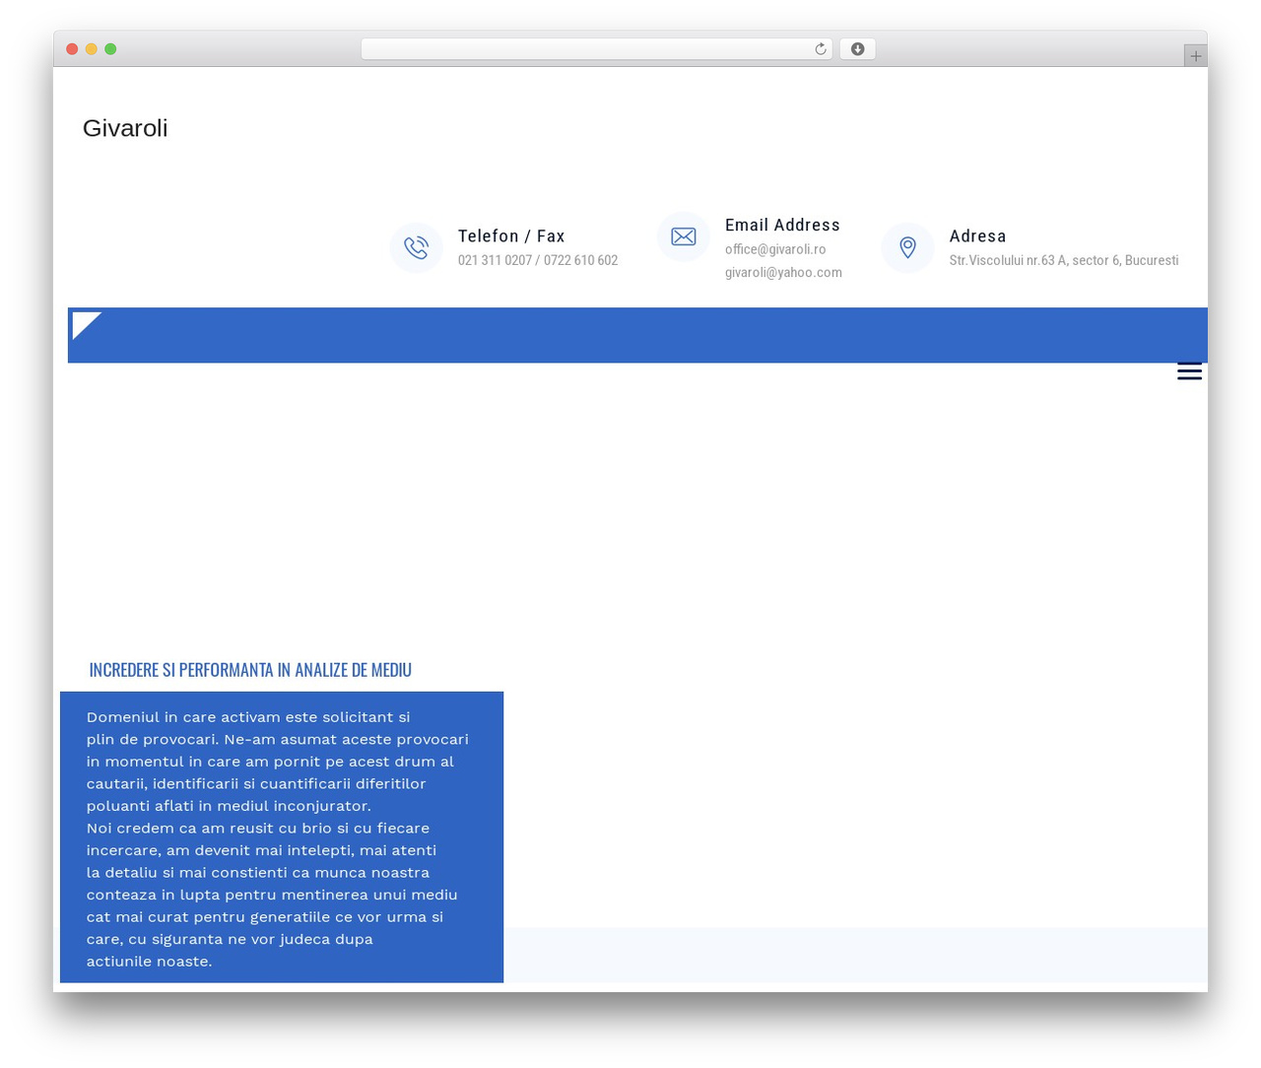Click the Email Address heading

point(782,226)
